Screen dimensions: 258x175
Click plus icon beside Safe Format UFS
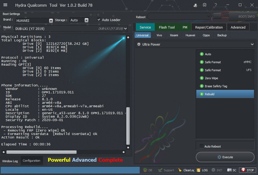[x=202, y=70]
